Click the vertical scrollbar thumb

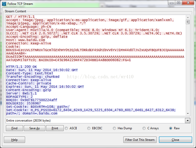coord(188,22)
